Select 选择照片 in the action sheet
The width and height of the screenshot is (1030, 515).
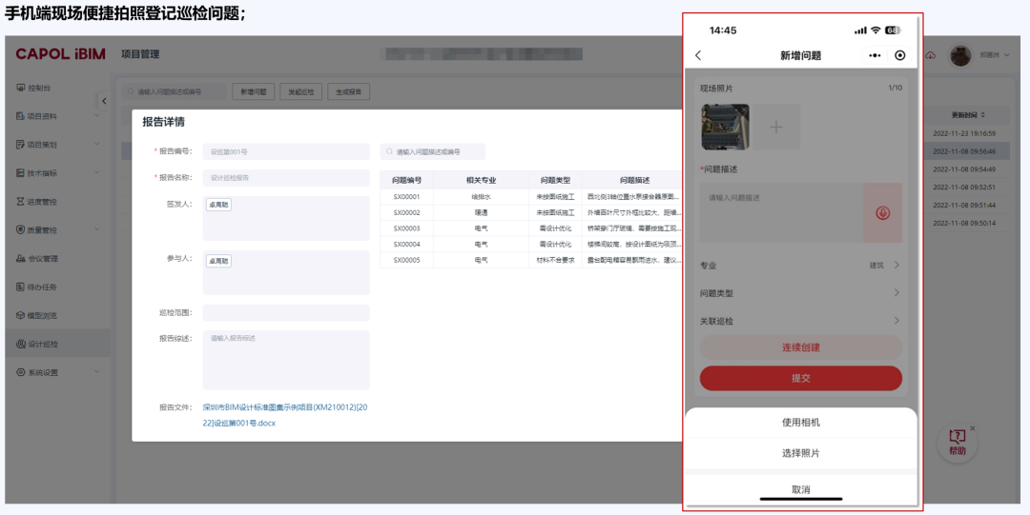pyautogui.click(x=801, y=453)
